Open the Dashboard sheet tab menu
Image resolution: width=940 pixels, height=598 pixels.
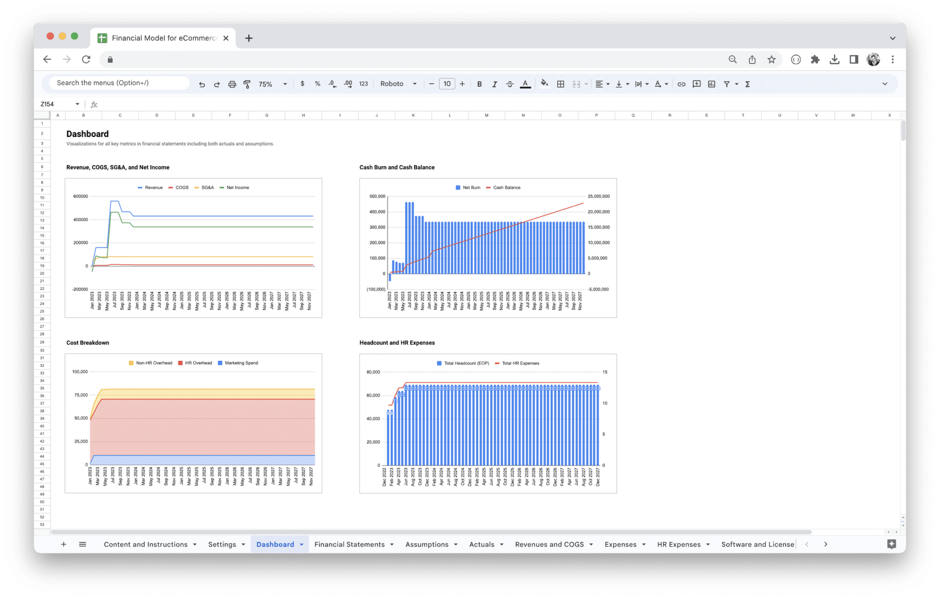click(x=302, y=544)
